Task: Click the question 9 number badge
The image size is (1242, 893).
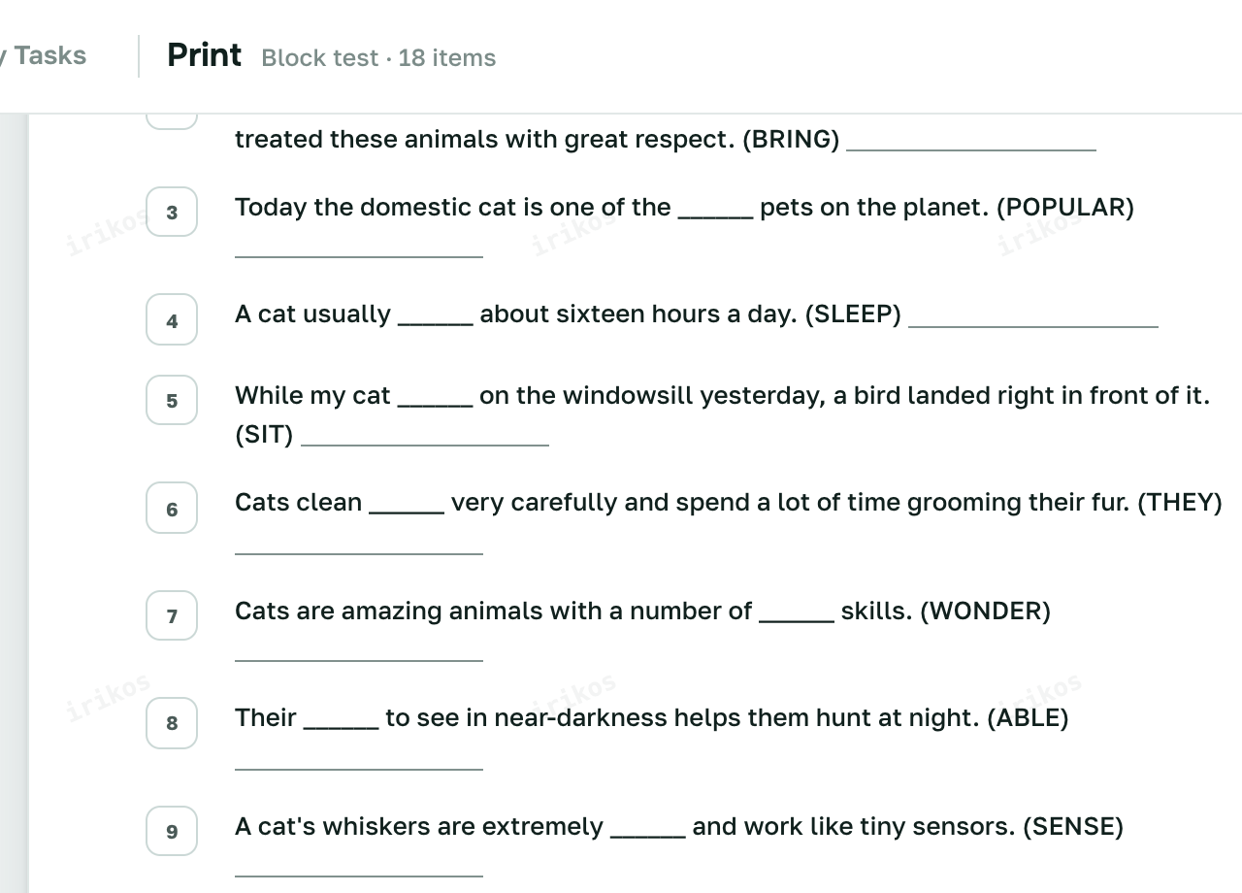Action: click(x=172, y=831)
